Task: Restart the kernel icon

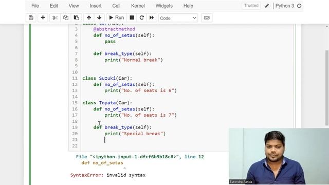Action: click(x=142, y=18)
